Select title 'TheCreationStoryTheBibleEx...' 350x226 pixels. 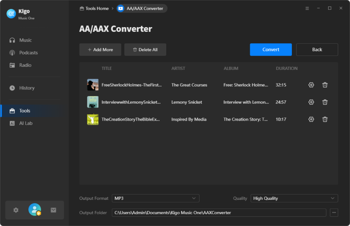[x=130, y=119]
